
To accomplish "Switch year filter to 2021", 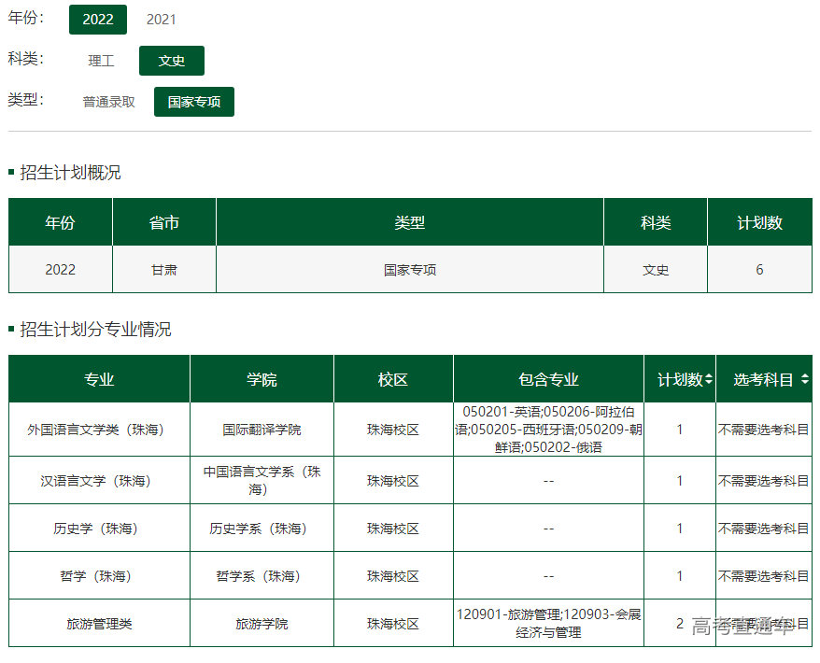I will point(161,20).
